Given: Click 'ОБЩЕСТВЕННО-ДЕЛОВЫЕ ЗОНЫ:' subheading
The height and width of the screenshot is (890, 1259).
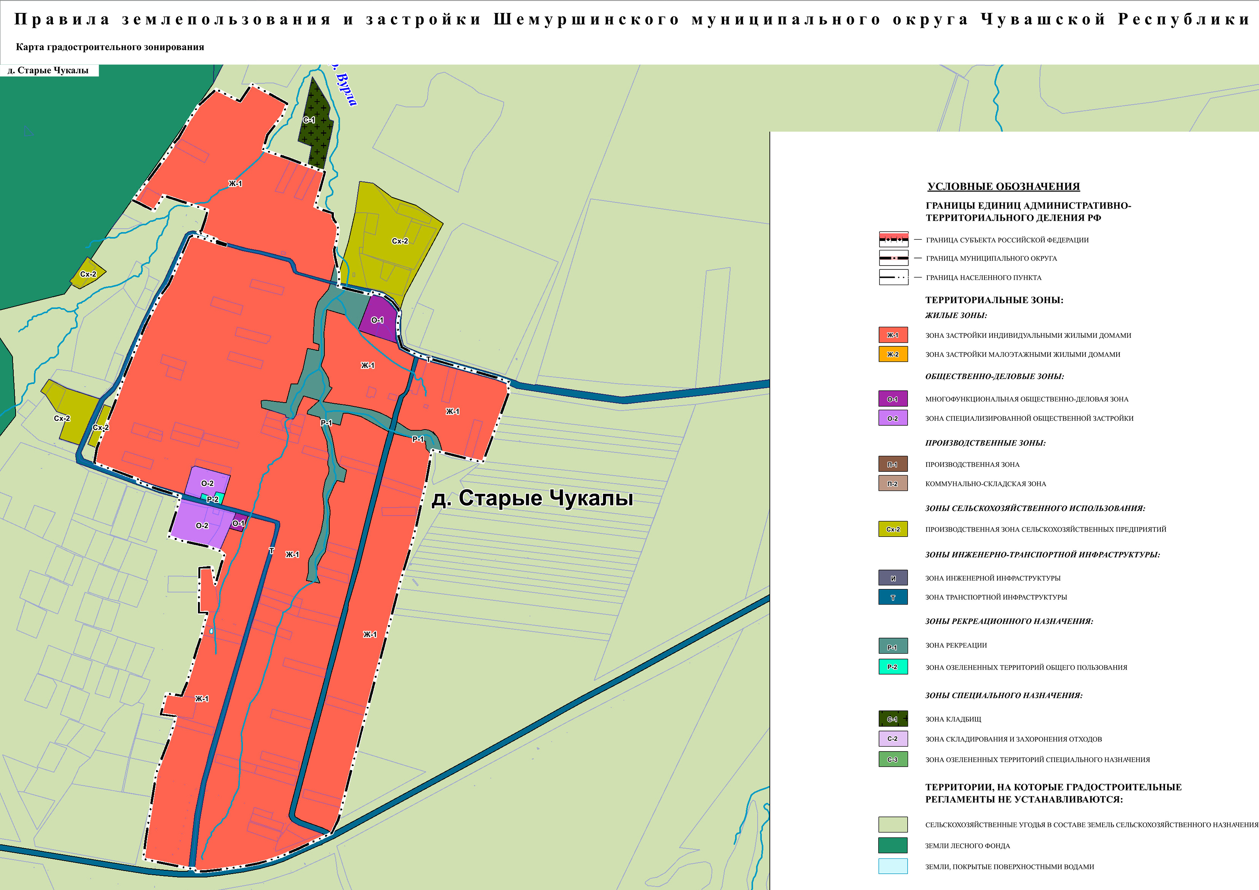Looking at the screenshot, I should (995, 376).
